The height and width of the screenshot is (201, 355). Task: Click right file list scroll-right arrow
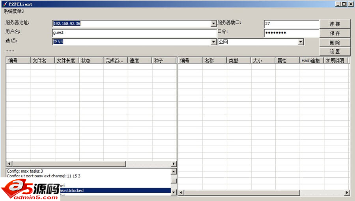(347, 193)
